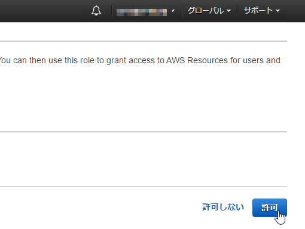
Task: Expand the arrow next to サポート
Action: pos(277,11)
